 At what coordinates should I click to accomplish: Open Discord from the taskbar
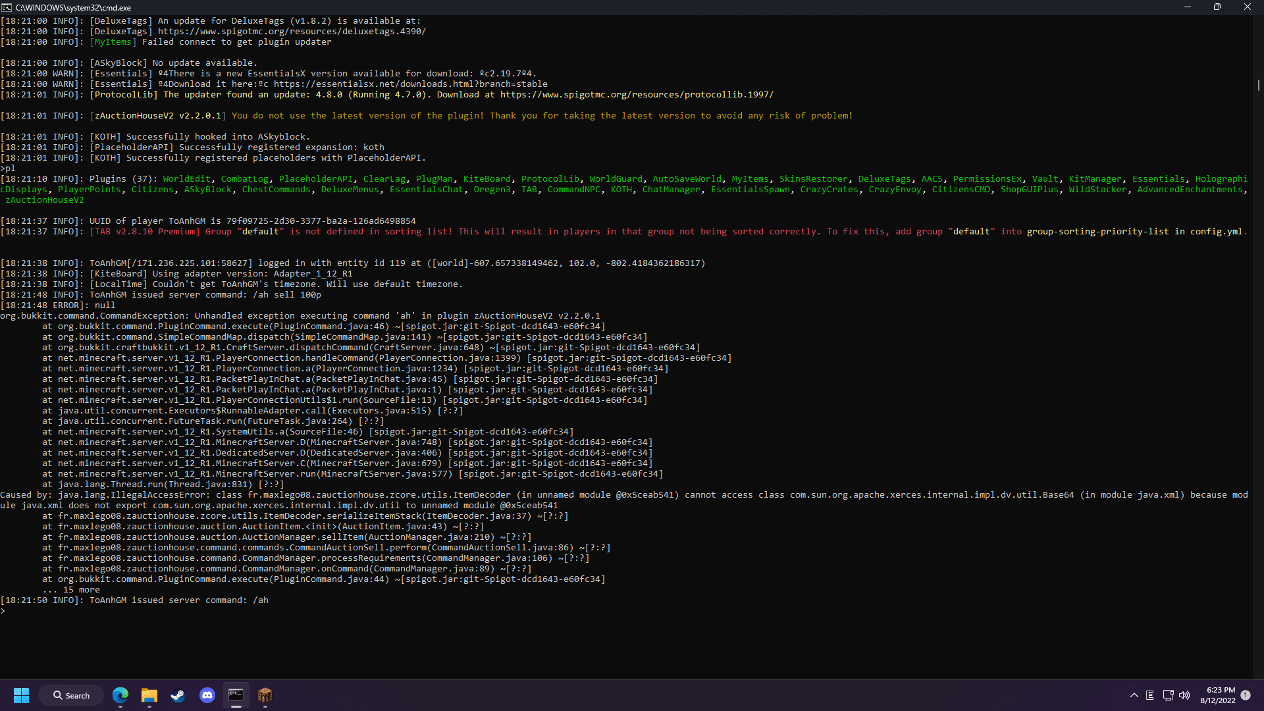207,695
